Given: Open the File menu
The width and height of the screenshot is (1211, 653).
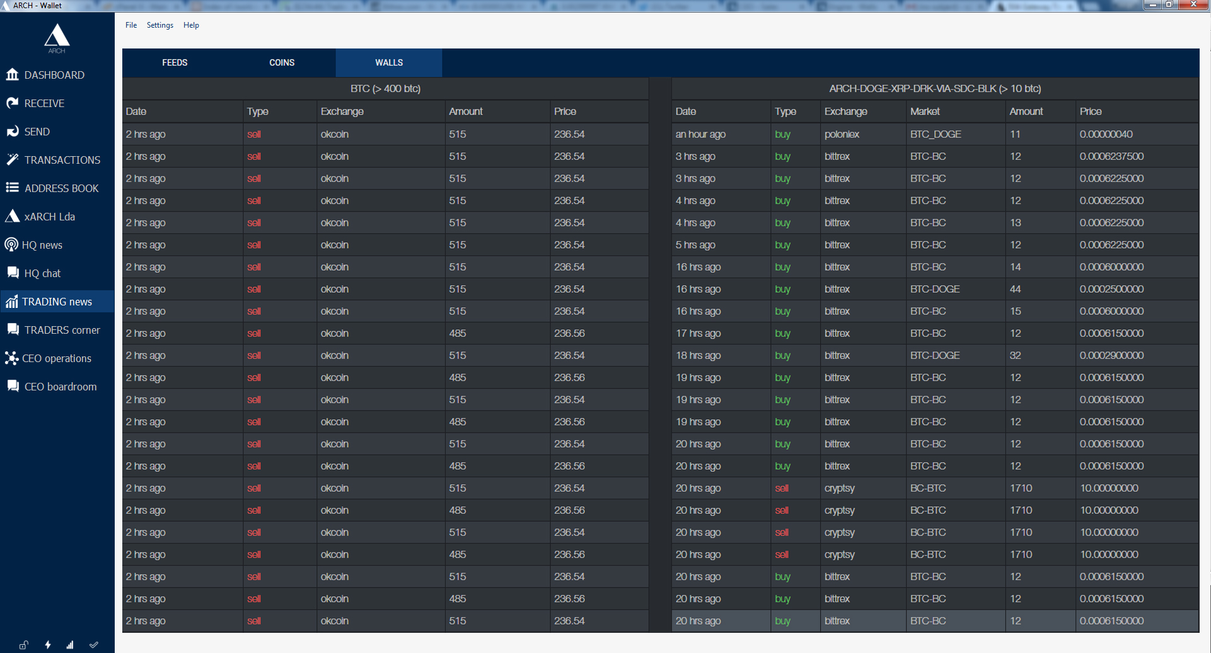Looking at the screenshot, I should 131,25.
